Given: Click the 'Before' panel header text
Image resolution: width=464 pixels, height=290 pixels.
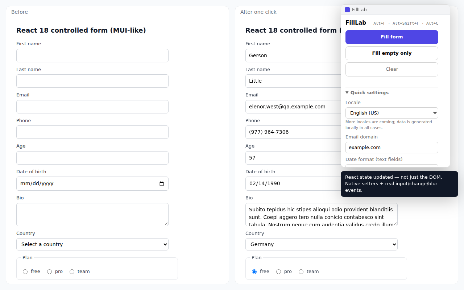Looking at the screenshot, I should click(20, 12).
